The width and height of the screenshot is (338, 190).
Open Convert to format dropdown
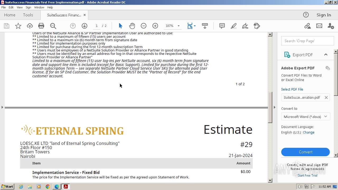coord(306,117)
